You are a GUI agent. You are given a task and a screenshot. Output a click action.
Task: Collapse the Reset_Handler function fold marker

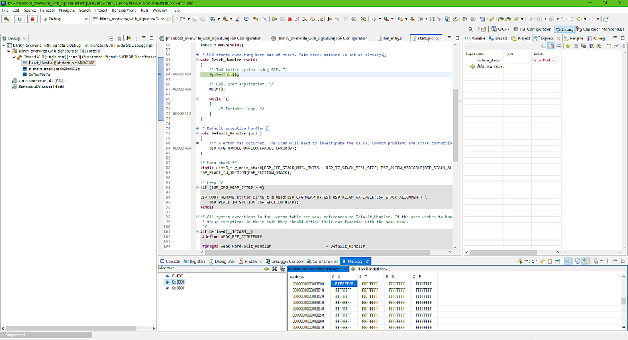click(x=197, y=60)
